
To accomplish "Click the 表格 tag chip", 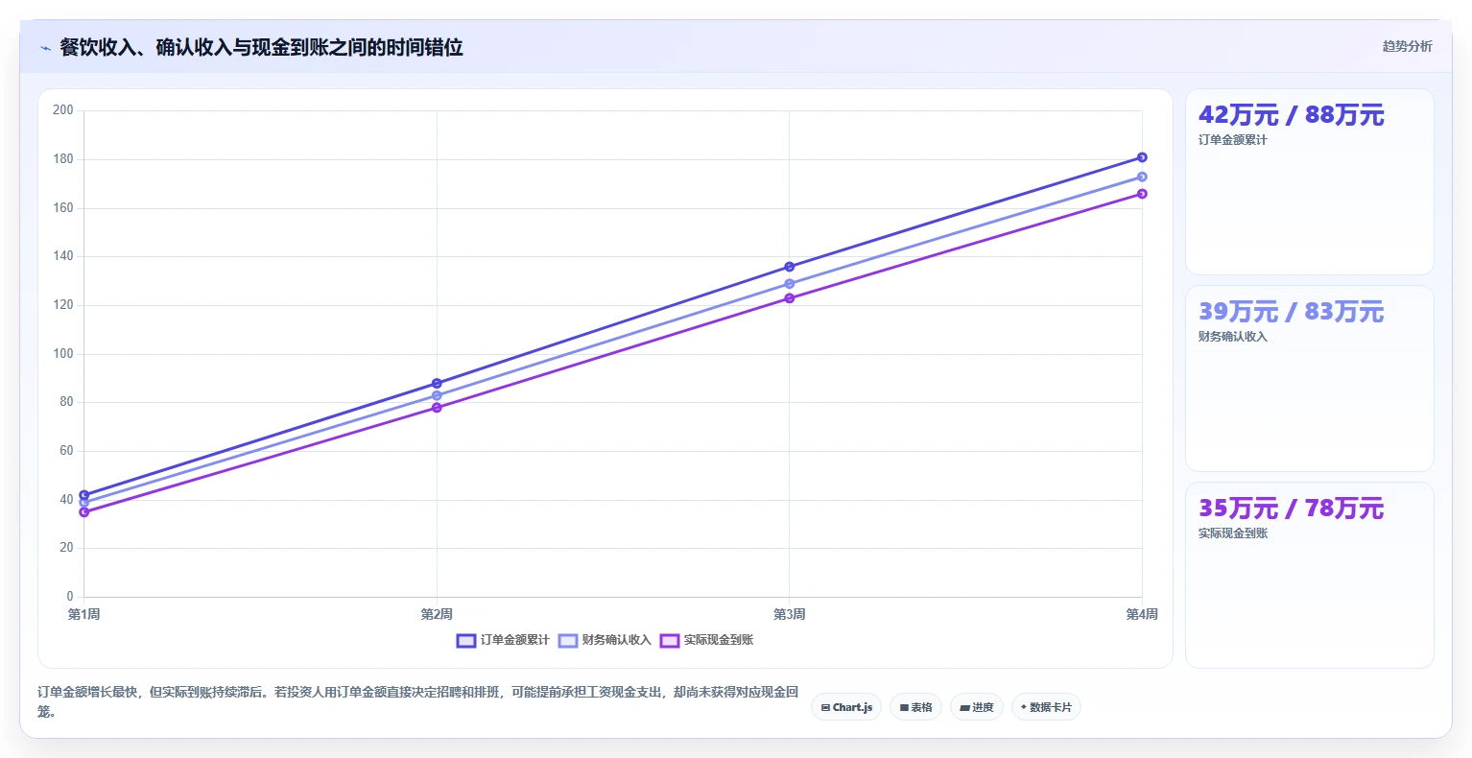I will (915, 707).
